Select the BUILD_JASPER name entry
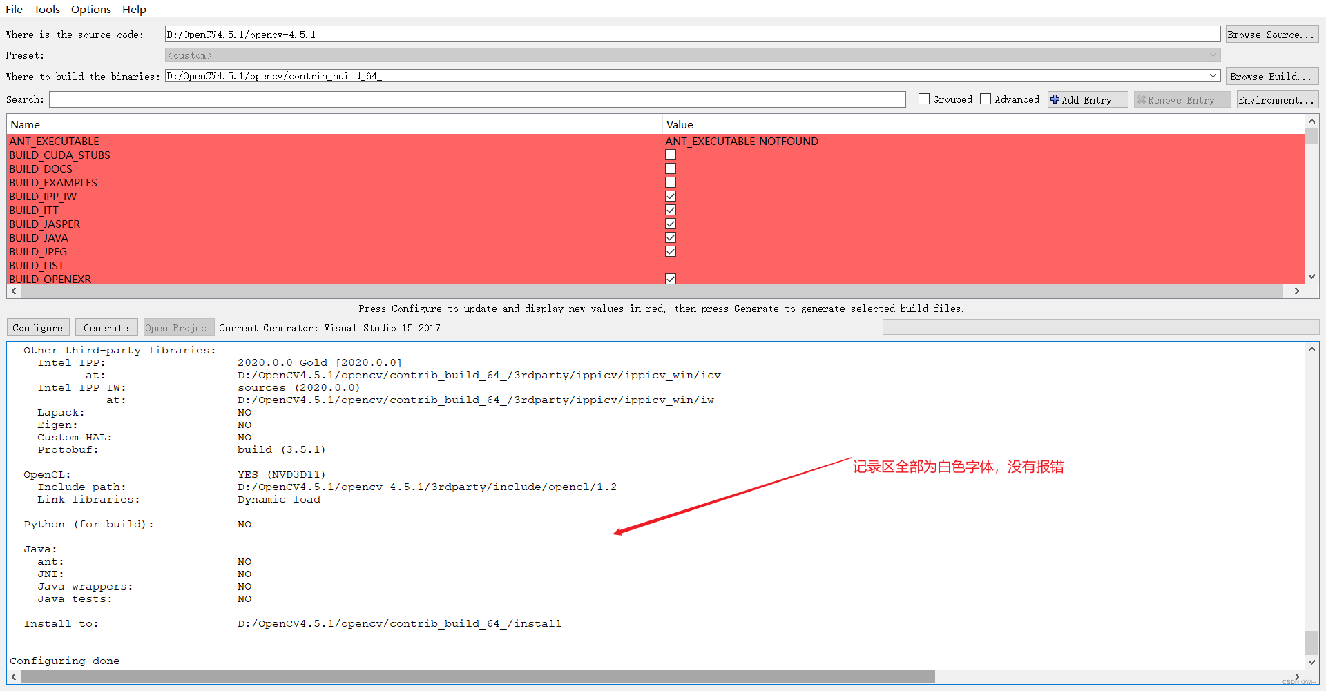Image resolution: width=1326 pixels, height=691 pixels. pos(45,224)
